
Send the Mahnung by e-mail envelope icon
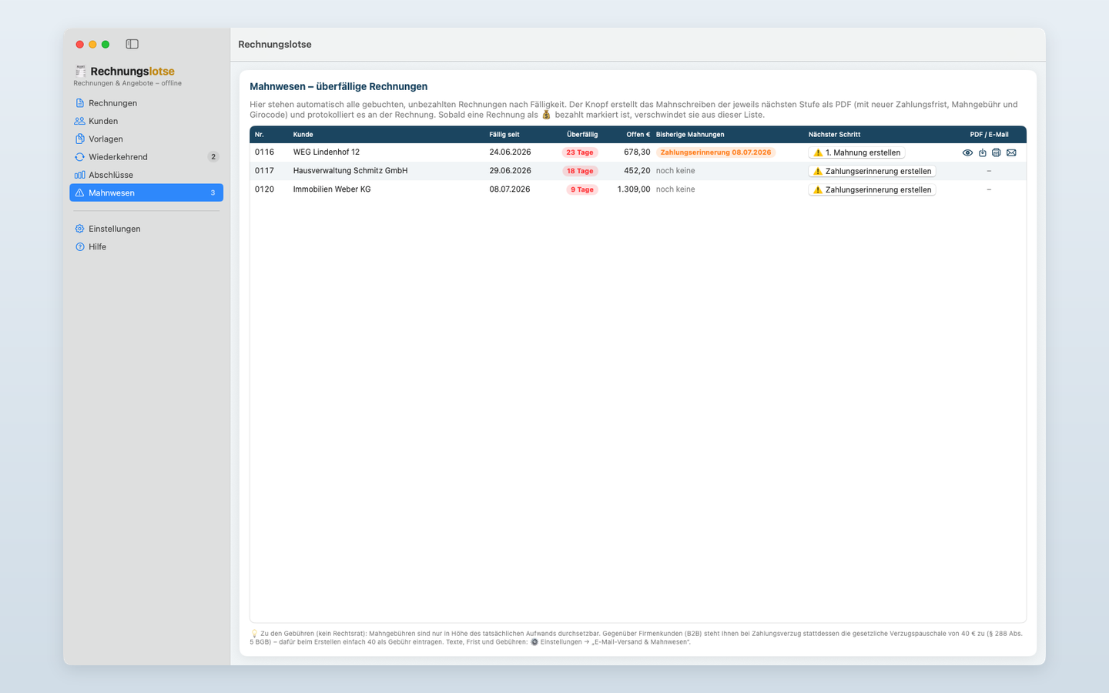(x=1011, y=152)
